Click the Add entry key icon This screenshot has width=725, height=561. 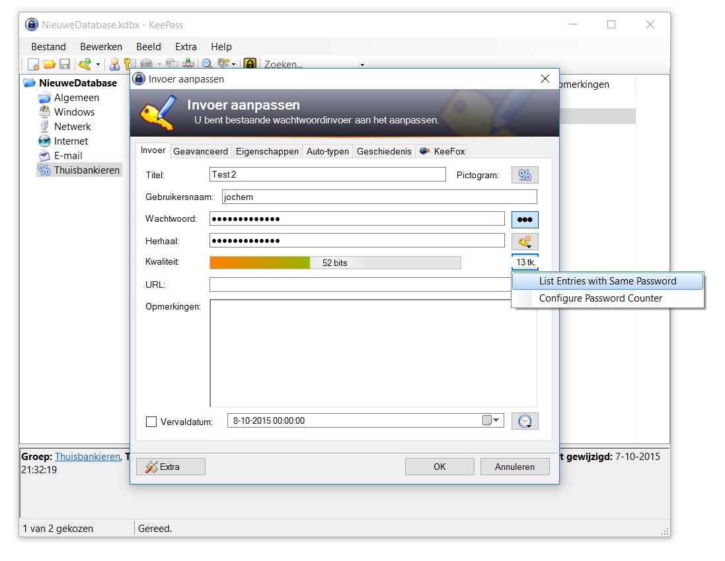(x=85, y=64)
